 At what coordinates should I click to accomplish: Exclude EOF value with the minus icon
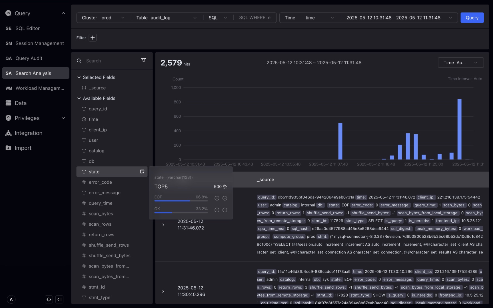[x=225, y=198]
